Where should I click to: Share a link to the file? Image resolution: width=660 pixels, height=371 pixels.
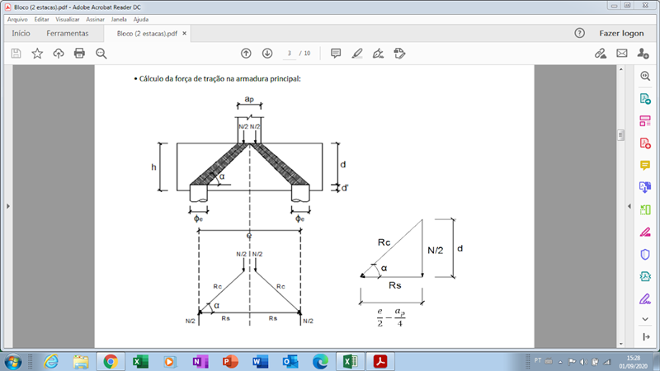click(601, 54)
